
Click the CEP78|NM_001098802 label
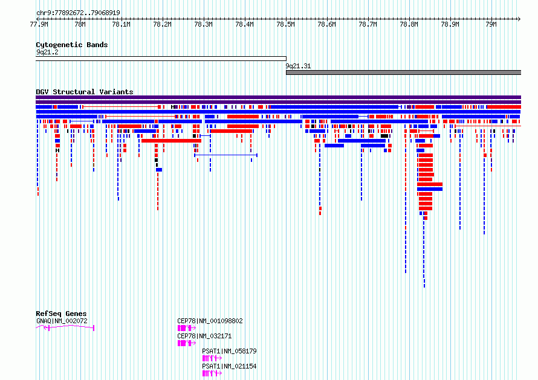tap(210, 321)
